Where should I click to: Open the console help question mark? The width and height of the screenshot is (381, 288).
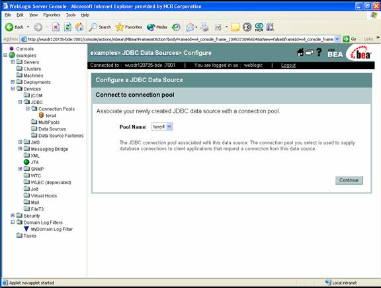(x=319, y=52)
